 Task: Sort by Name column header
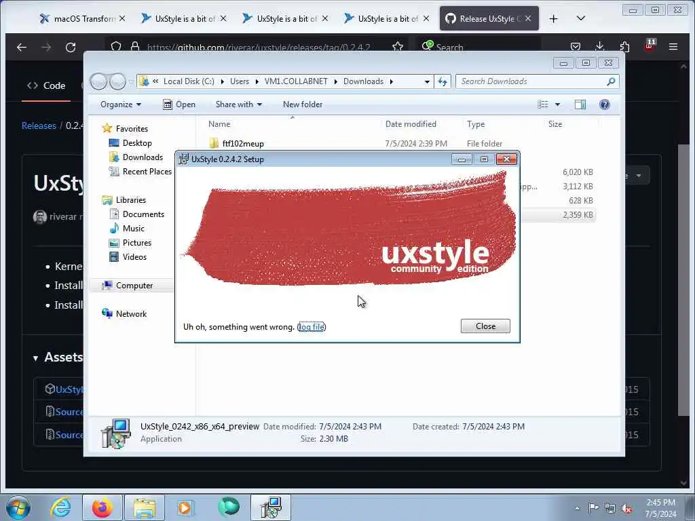pos(219,125)
